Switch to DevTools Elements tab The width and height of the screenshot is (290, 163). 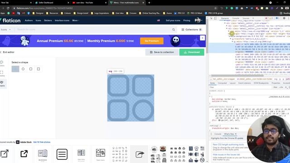(225, 18)
